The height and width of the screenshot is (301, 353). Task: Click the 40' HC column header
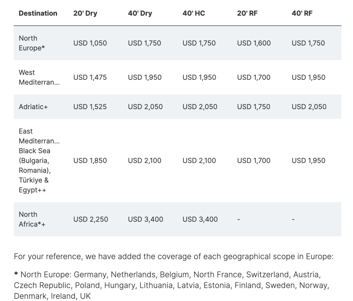coord(194,13)
